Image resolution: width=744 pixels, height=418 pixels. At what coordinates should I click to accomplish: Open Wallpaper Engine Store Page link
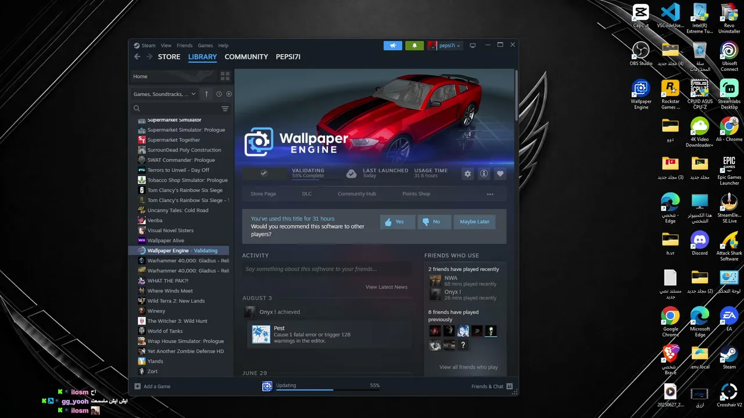click(263, 194)
